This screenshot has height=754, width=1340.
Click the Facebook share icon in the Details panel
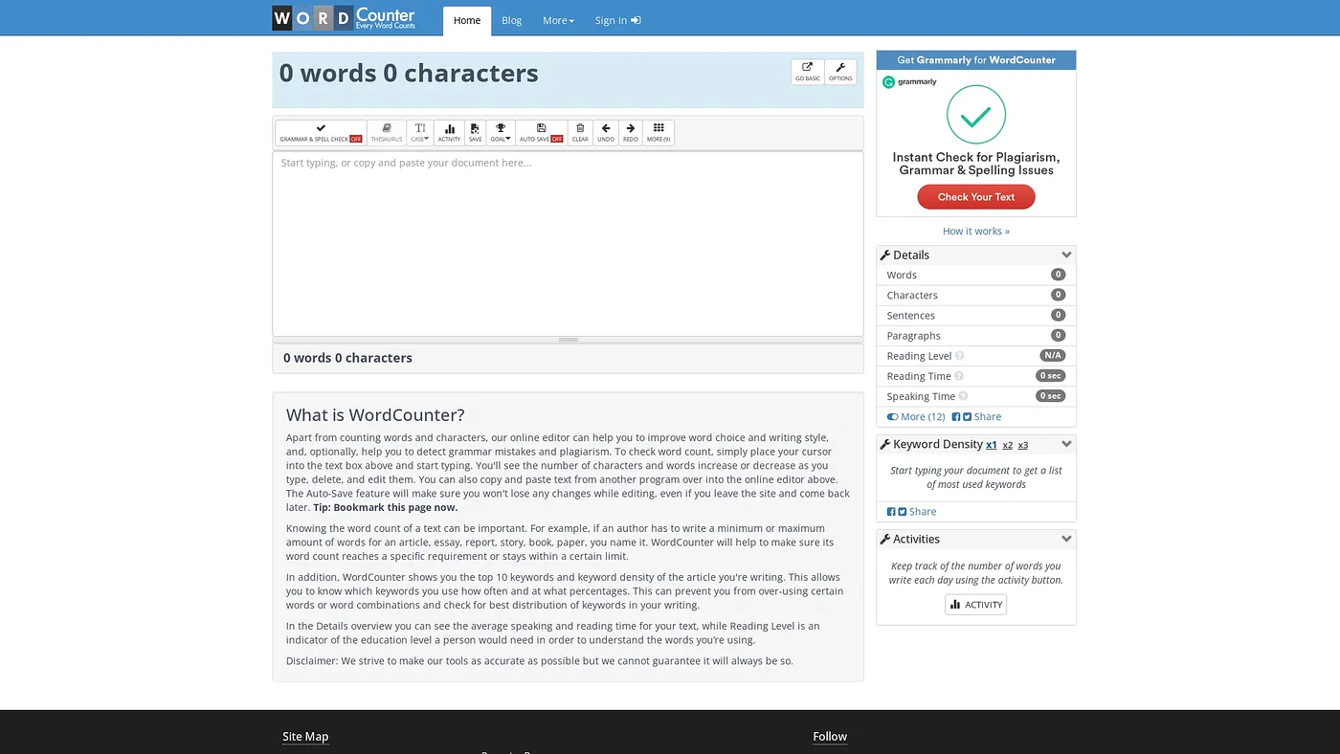point(955,417)
